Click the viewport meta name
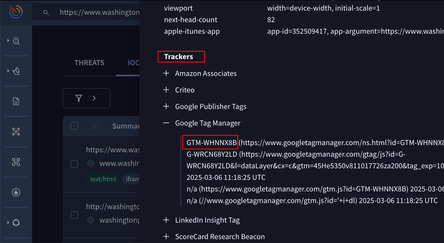Viewport: 444px width, 243px height. pyautogui.click(x=178, y=8)
